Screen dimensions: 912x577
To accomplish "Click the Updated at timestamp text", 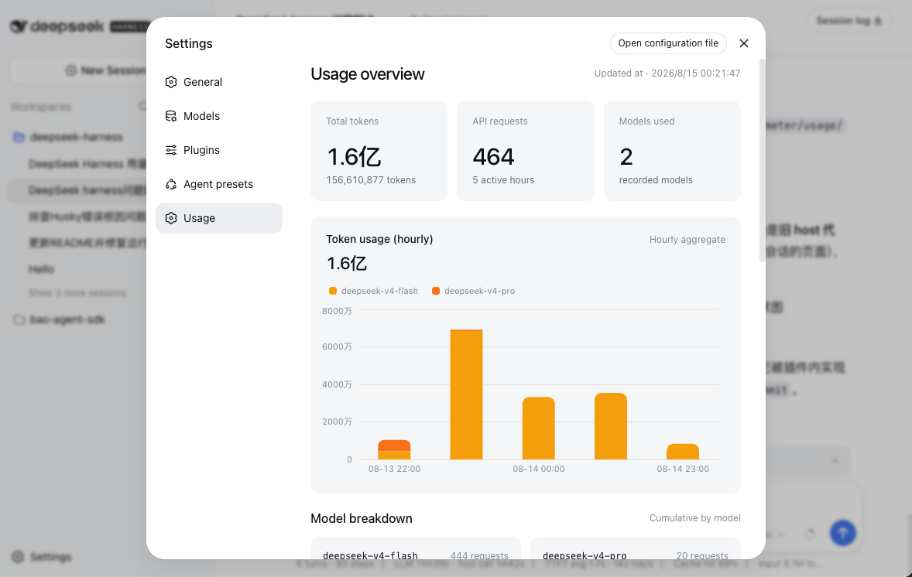I will point(667,73).
